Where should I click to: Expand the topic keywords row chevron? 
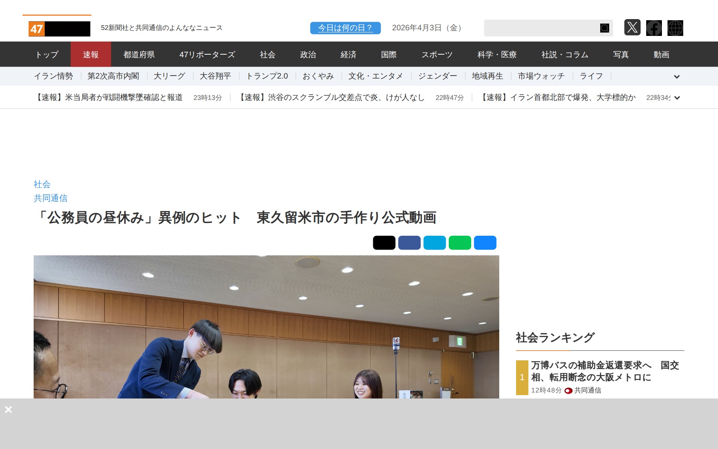click(676, 77)
